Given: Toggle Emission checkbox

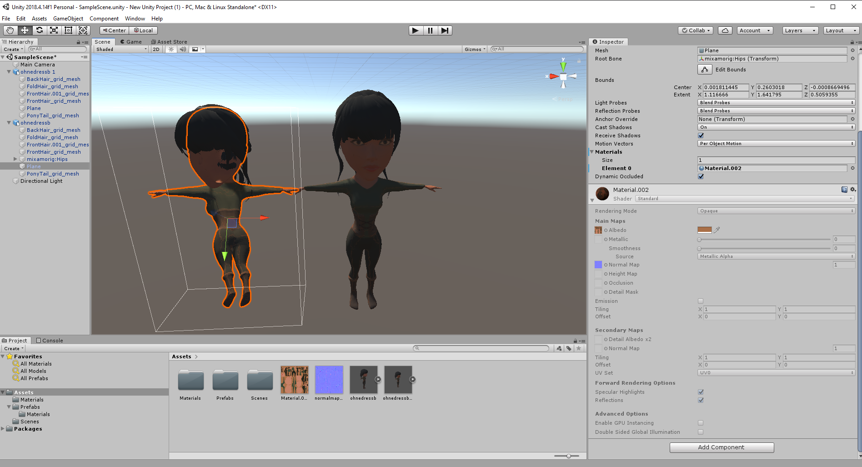Looking at the screenshot, I should click(701, 301).
